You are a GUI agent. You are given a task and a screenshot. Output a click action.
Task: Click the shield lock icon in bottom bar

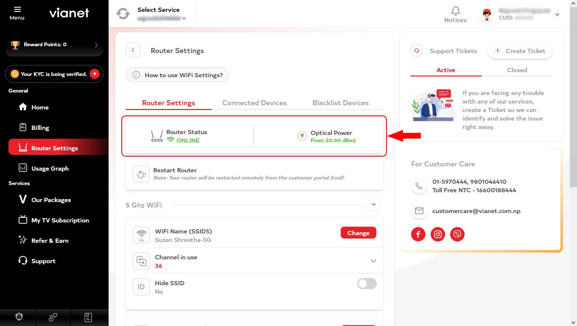tap(18, 317)
